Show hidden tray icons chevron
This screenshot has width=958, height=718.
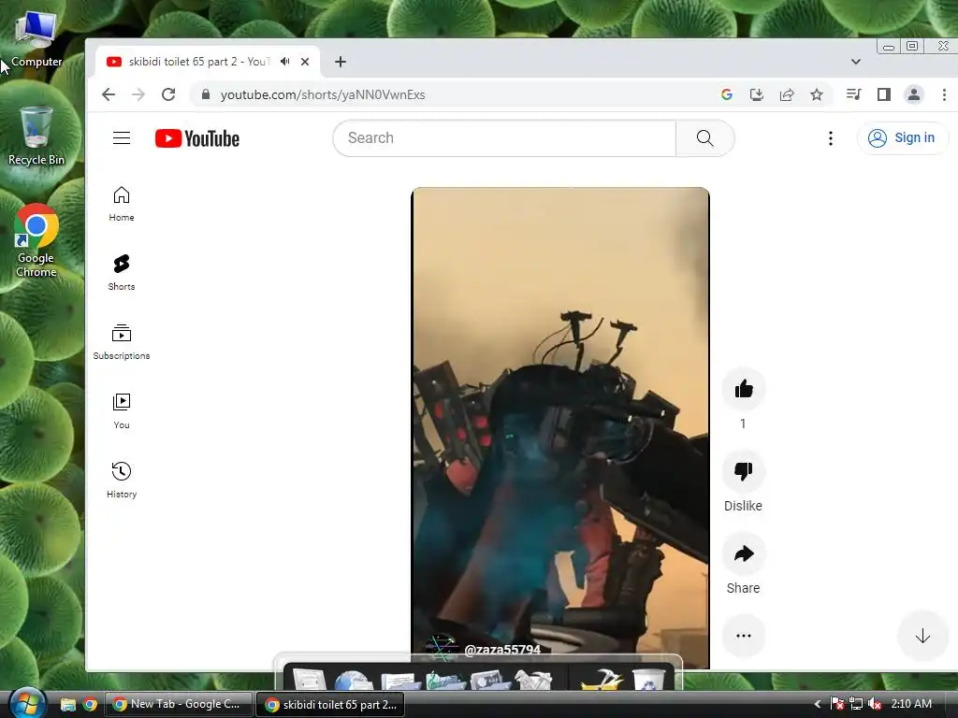(x=817, y=704)
